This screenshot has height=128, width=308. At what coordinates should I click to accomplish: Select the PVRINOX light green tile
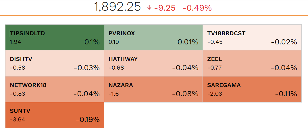tap(153, 38)
